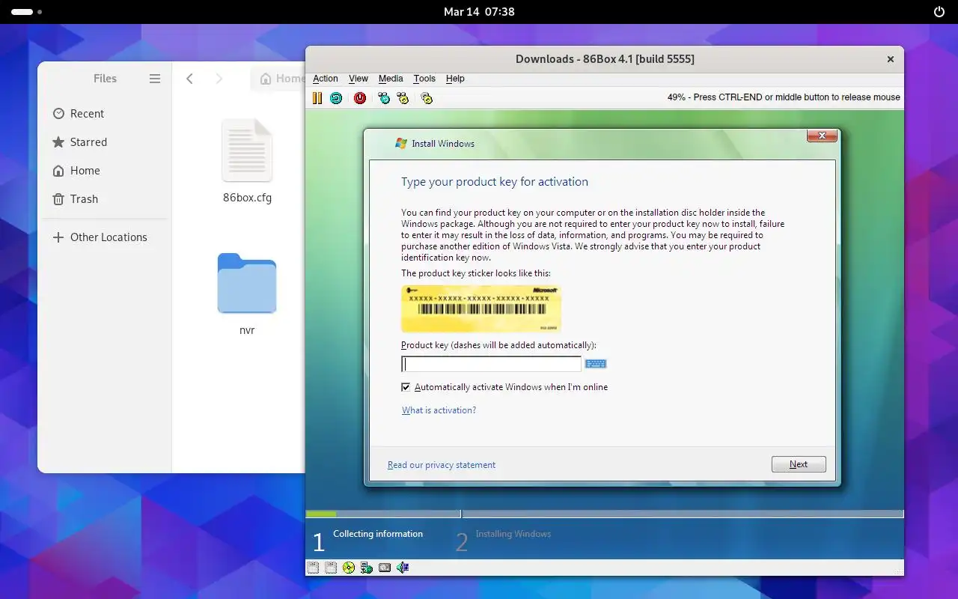Open Home in Files sidebar

point(105,171)
